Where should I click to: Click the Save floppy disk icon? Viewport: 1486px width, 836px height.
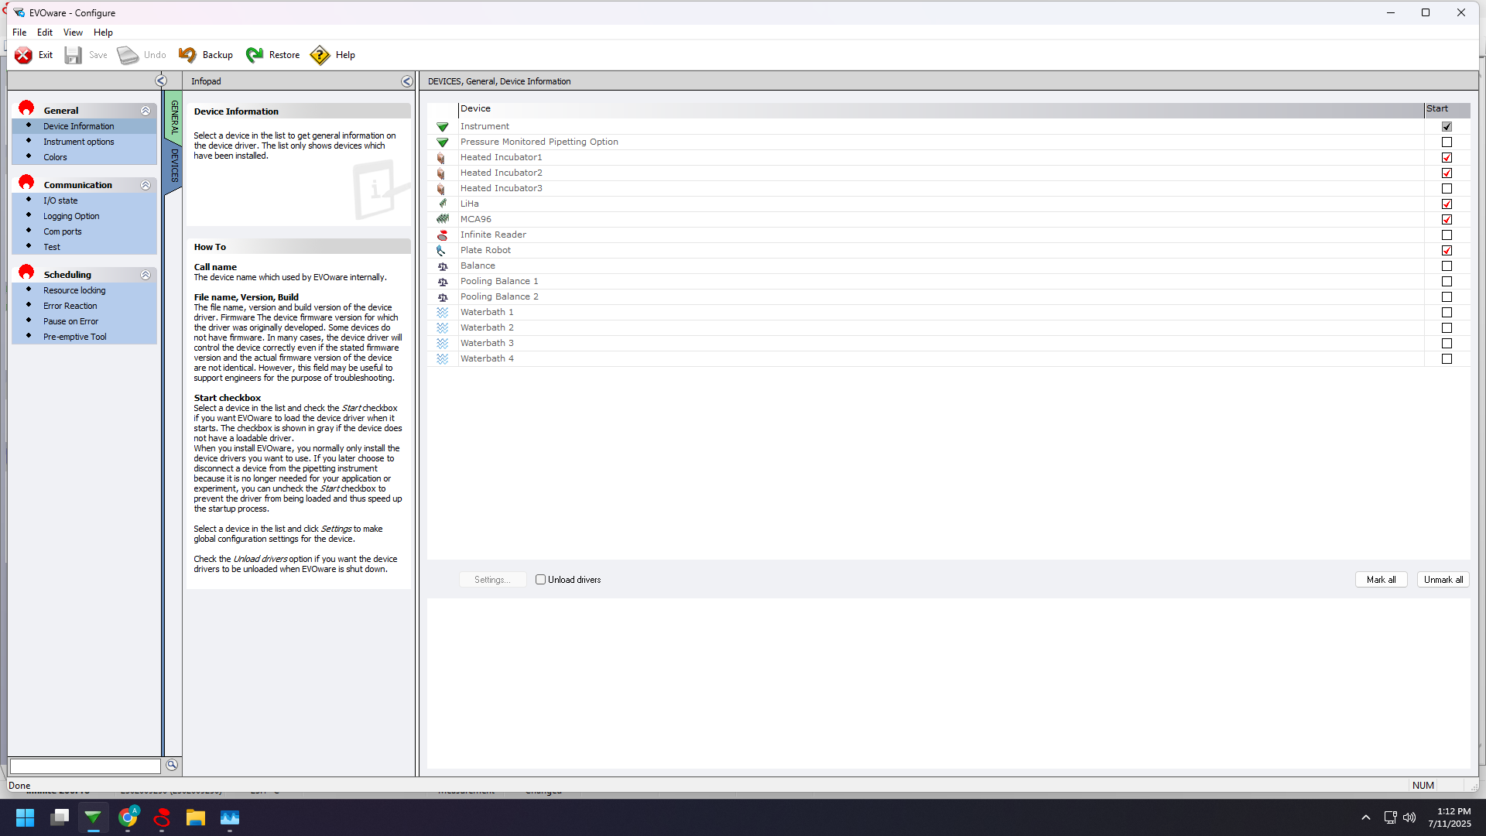coord(74,55)
